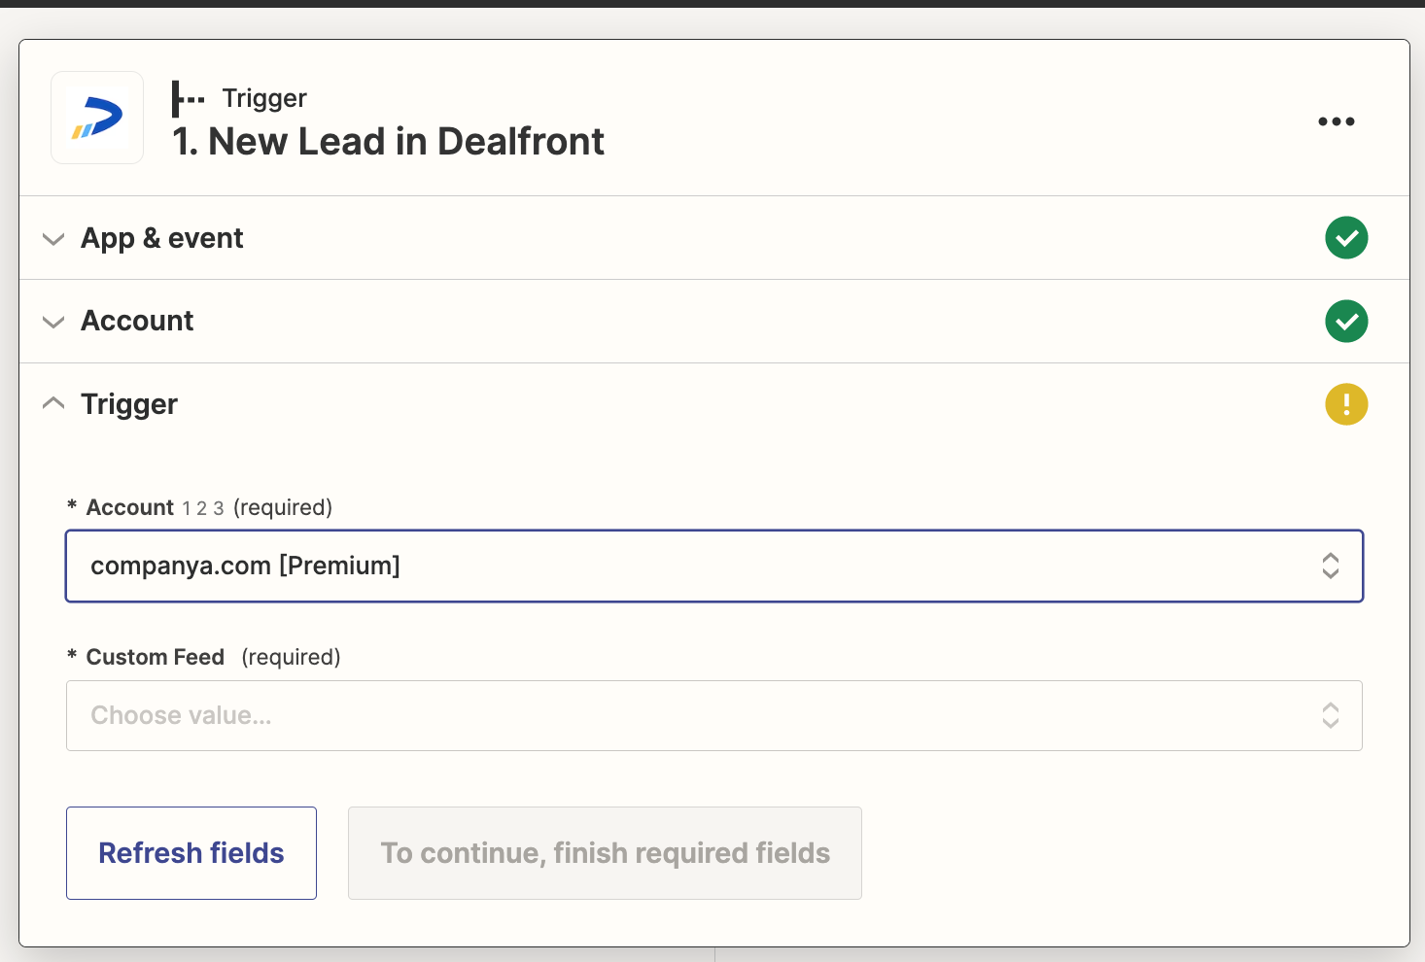1425x962 pixels.
Task: Click the Refresh fields button
Action: (191, 852)
